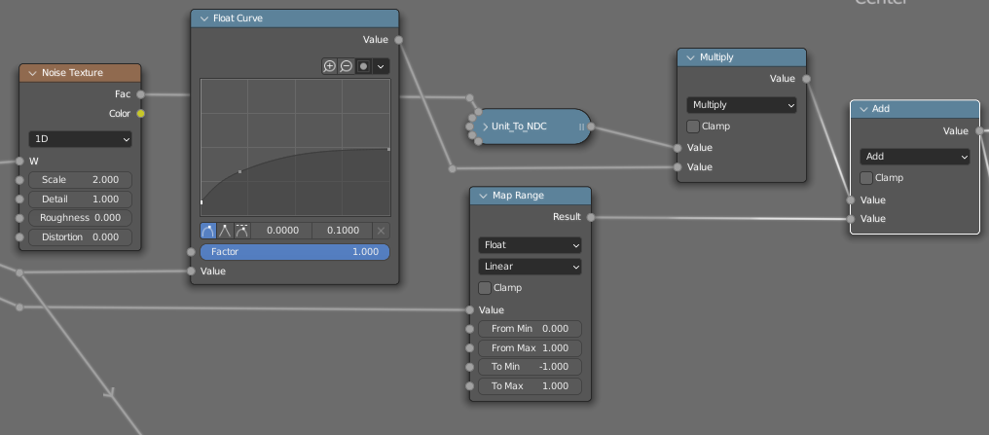Zoom out on the Float Curve graph
The width and height of the screenshot is (989, 435).
pyautogui.click(x=346, y=66)
